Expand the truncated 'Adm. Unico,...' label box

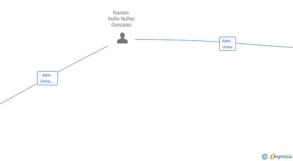[x=47, y=78]
